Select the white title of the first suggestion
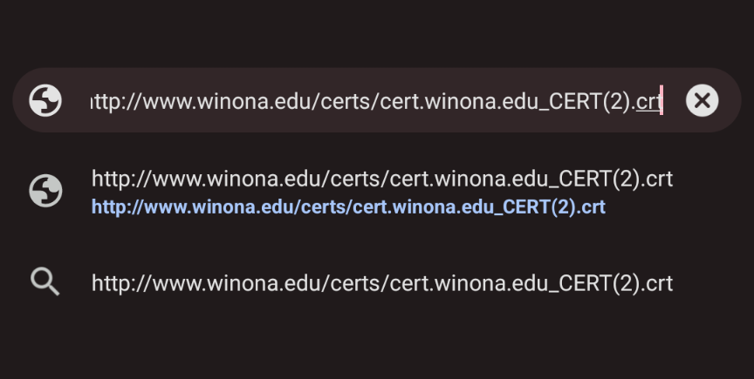 coord(381,179)
